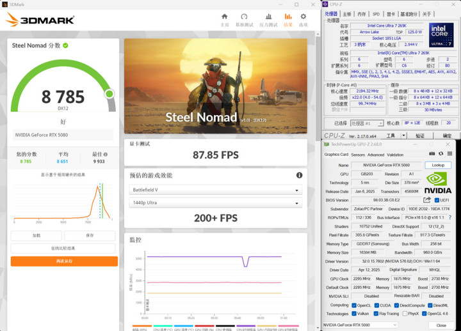The width and height of the screenshot is (461, 331).
Task: Switch to the SPD tab in CPU-Z
Action: 375,13
